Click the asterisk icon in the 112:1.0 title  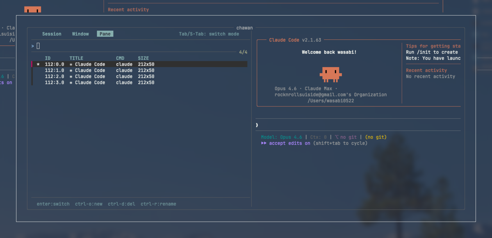pyautogui.click(x=71, y=70)
